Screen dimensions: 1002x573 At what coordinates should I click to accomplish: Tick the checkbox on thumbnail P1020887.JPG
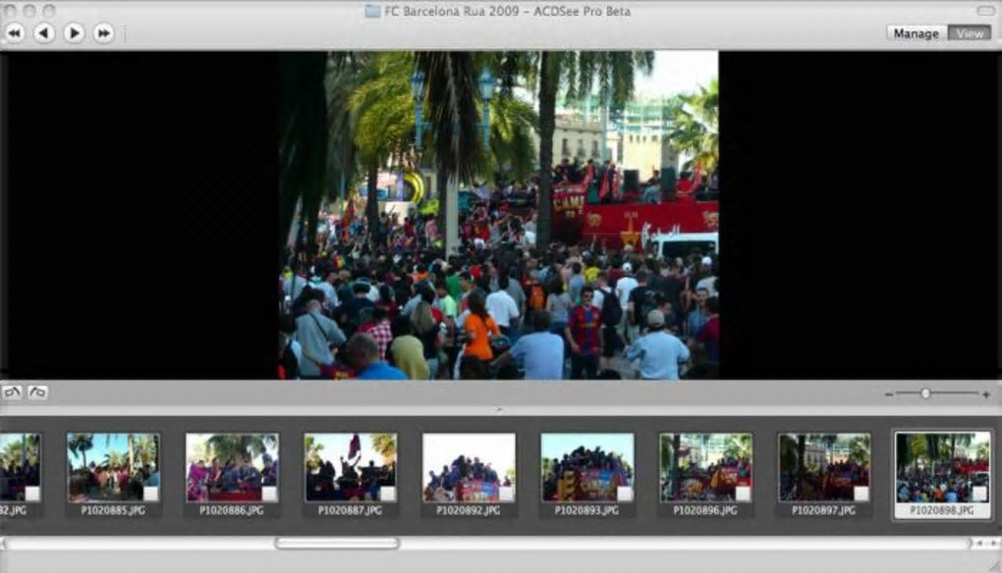click(387, 494)
